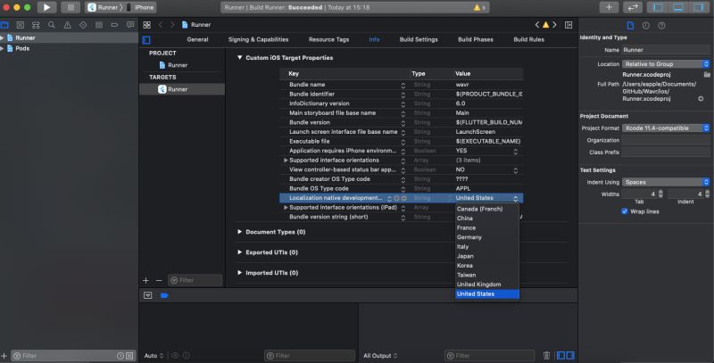Expand Exported UTIs section
The height and width of the screenshot is (363, 714).
[x=239, y=252]
